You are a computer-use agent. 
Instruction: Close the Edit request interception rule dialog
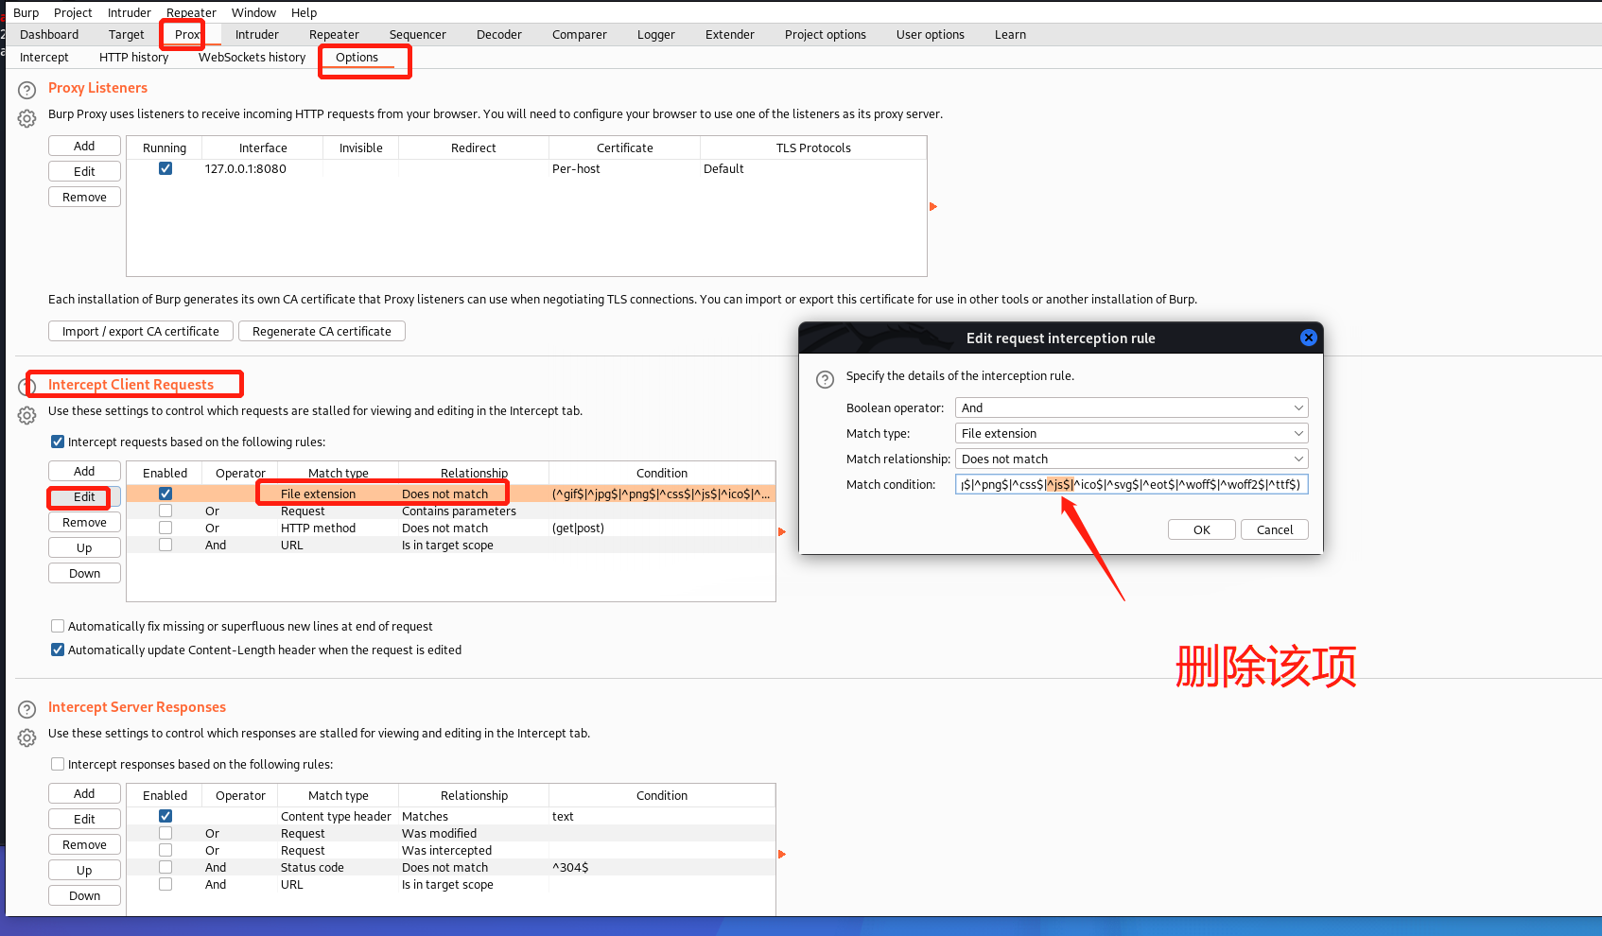(x=1308, y=338)
